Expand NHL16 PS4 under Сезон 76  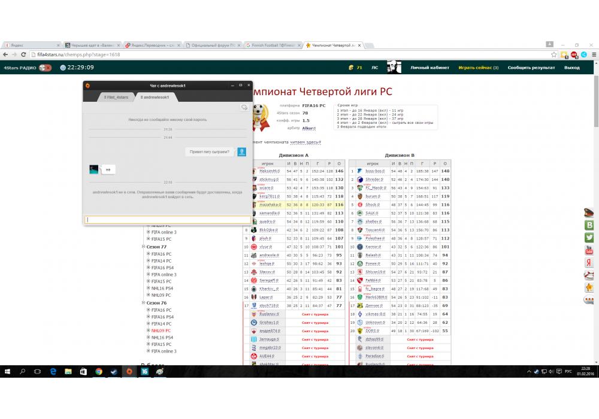tap(148, 338)
